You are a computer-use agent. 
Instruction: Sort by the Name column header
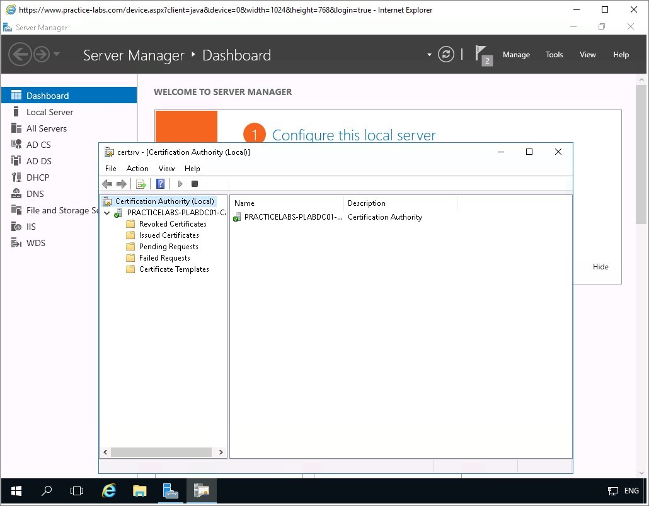(287, 203)
